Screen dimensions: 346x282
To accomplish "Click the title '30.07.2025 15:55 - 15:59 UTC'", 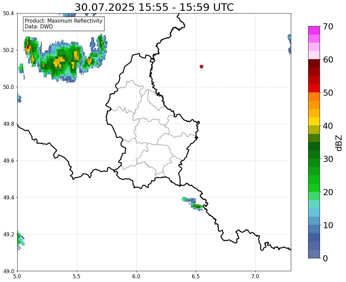I will [x=154, y=7].
